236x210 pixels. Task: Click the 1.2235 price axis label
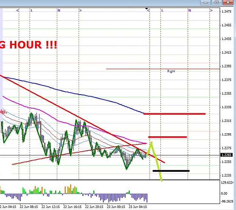click(x=227, y=176)
